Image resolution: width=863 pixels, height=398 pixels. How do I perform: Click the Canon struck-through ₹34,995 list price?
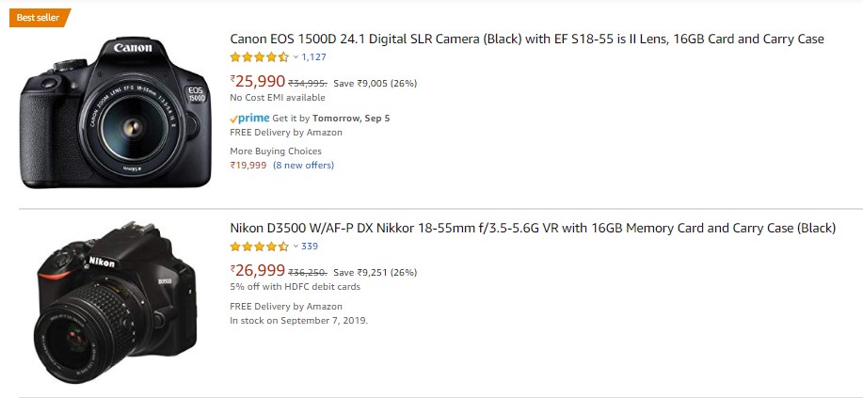(308, 84)
